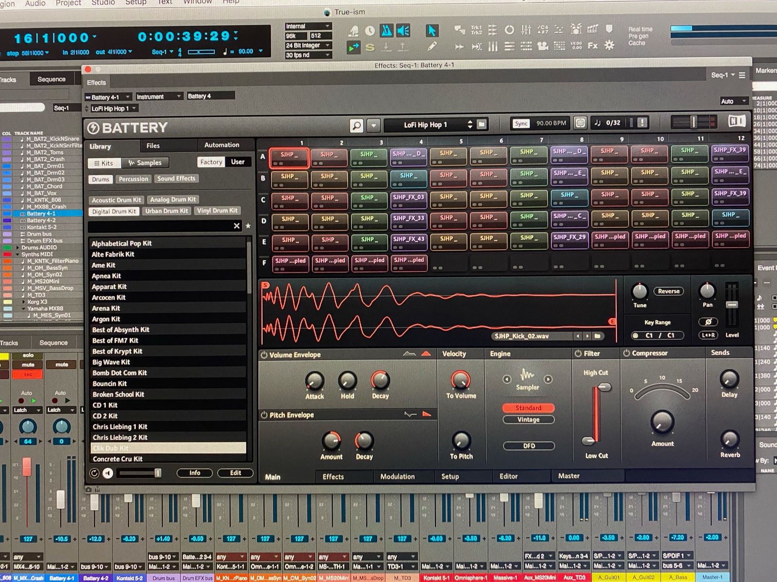Click the magnifier search icon in Battery header

(x=356, y=126)
